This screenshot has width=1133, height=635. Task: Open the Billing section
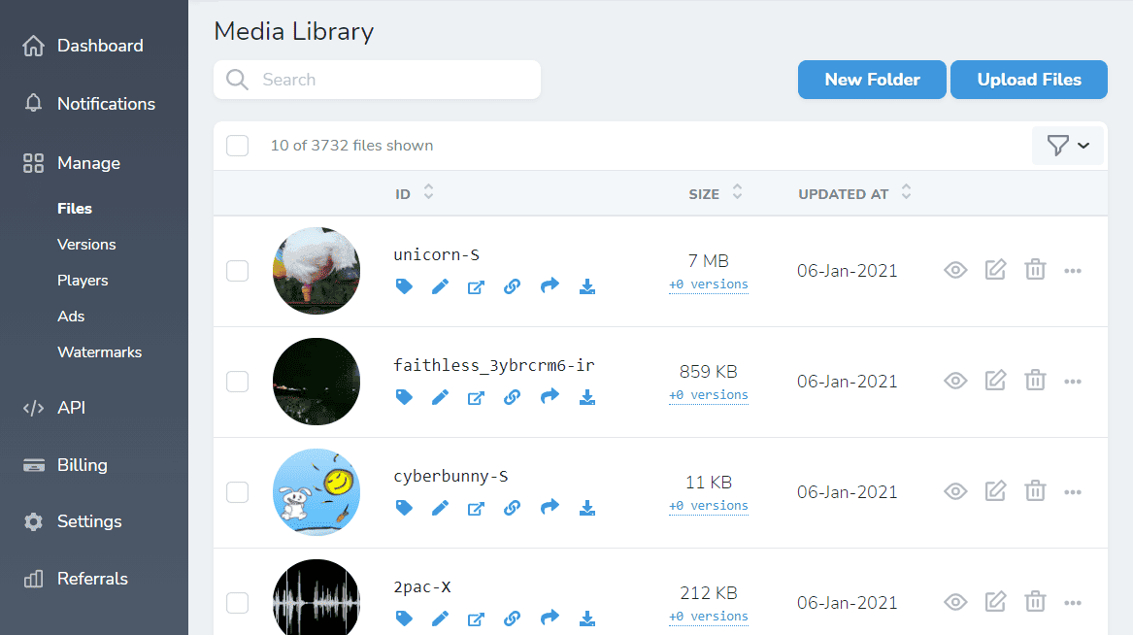tap(82, 465)
